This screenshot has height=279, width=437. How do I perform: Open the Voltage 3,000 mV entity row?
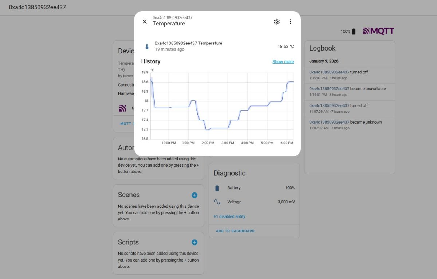[254, 202]
